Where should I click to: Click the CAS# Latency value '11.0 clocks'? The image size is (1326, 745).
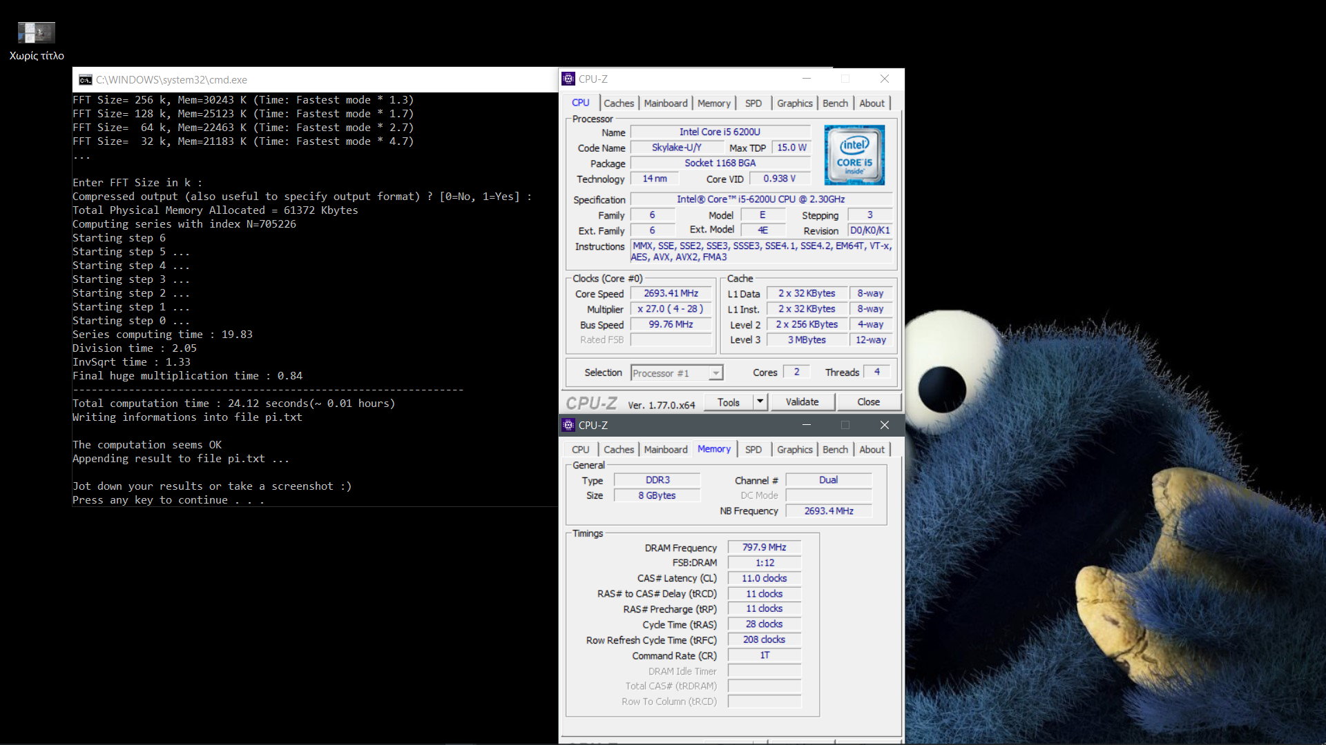765,579
